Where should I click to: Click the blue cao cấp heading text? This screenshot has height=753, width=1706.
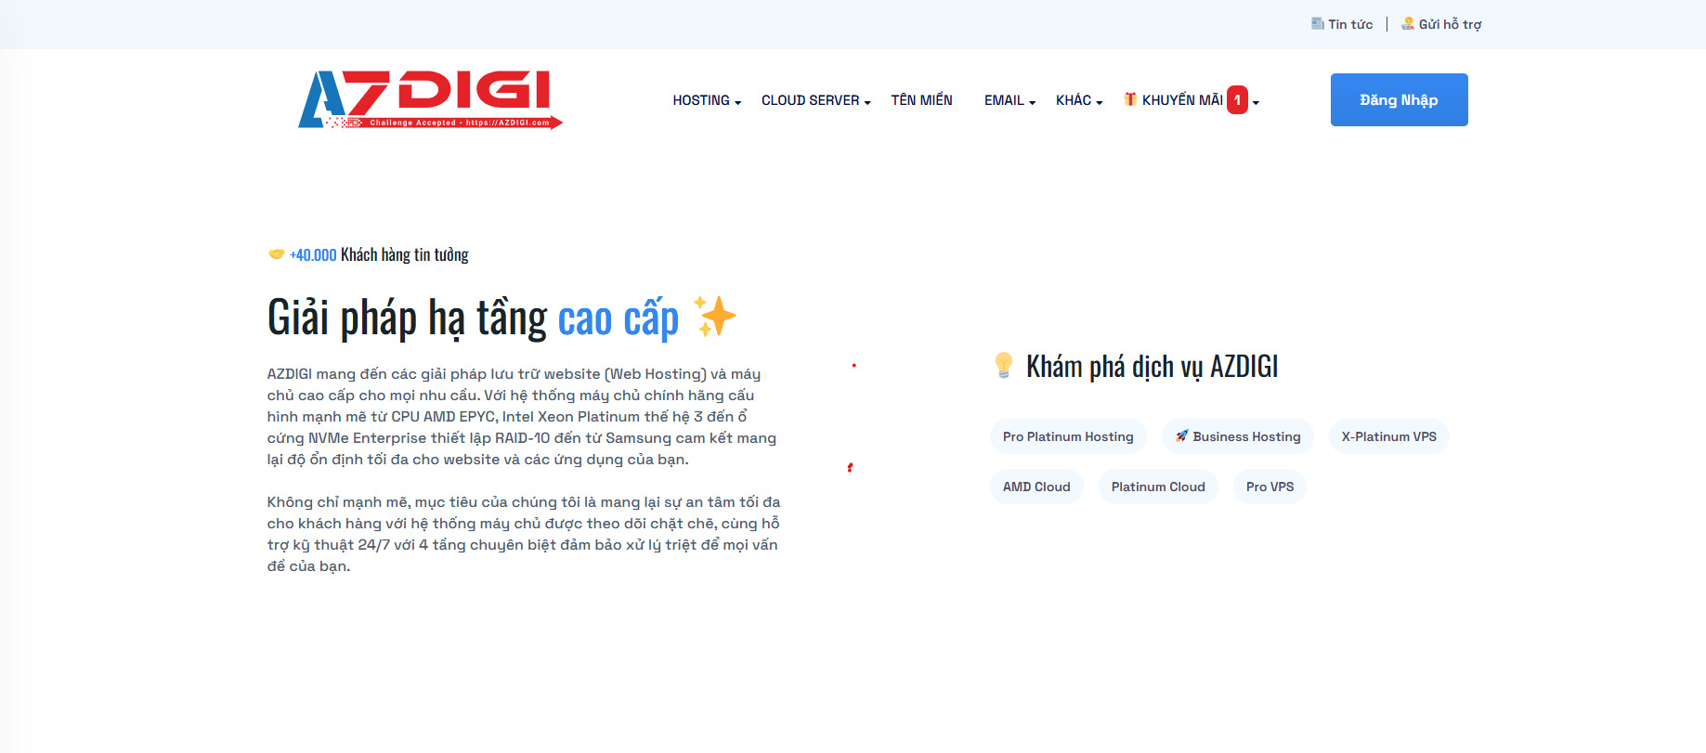tap(619, 318)
